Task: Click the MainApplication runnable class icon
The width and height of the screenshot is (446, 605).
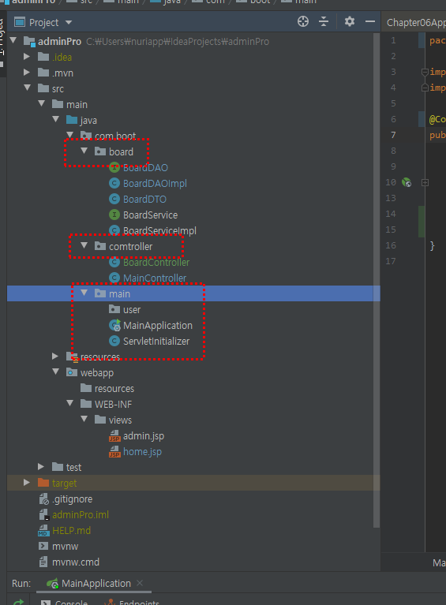Action: (x=114, y=326)
